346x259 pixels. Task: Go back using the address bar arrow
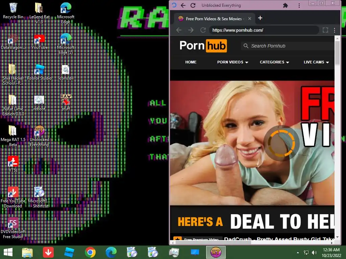179,30
